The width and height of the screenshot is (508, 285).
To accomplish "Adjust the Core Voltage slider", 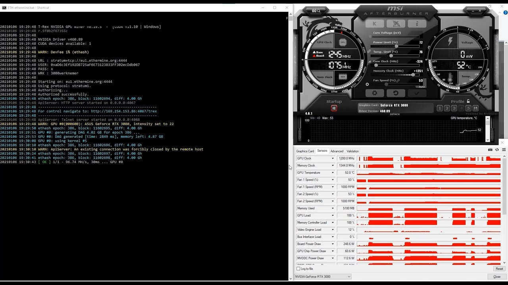I will [x=395, y=37].
